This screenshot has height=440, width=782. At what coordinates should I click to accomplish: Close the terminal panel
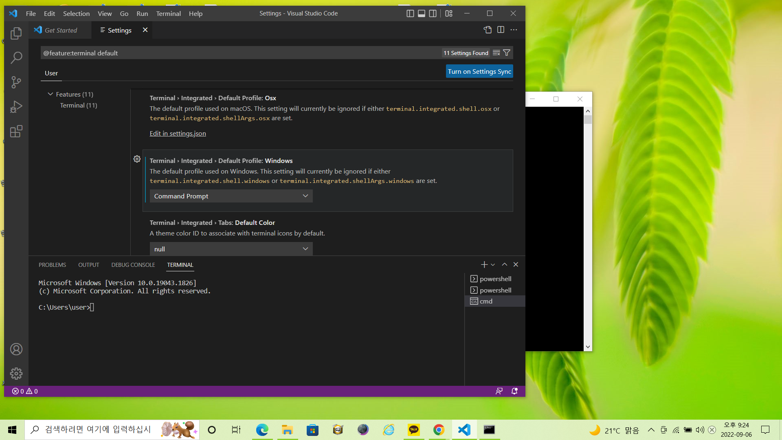coord(516,264)
